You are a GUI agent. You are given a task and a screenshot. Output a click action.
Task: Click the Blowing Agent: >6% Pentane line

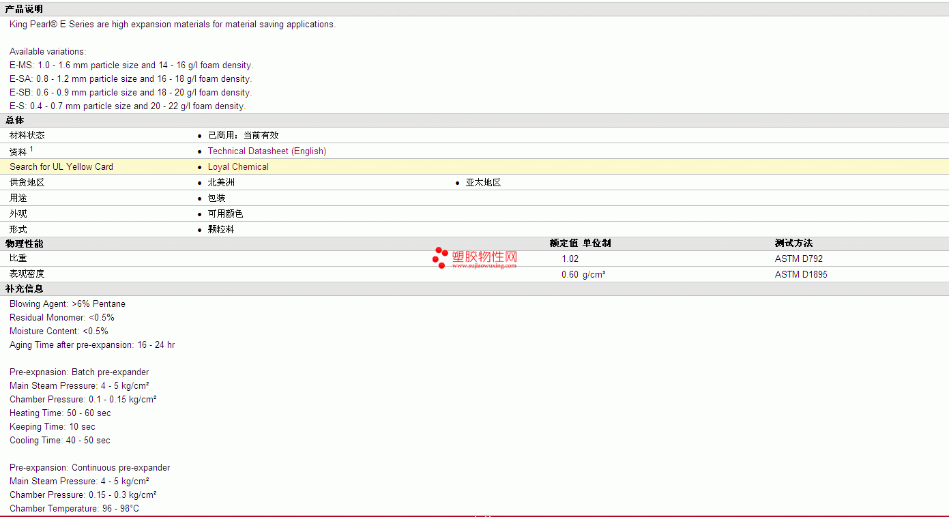click(68, 304)
